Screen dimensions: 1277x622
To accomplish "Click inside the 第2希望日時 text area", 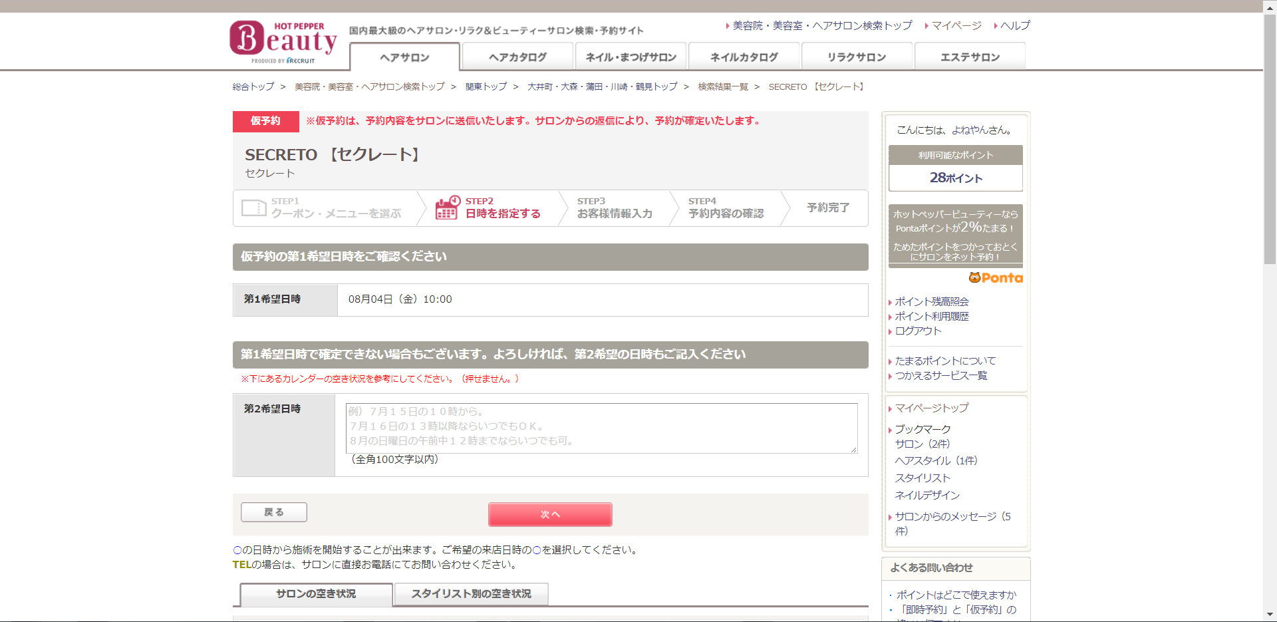I will point(601,428).
